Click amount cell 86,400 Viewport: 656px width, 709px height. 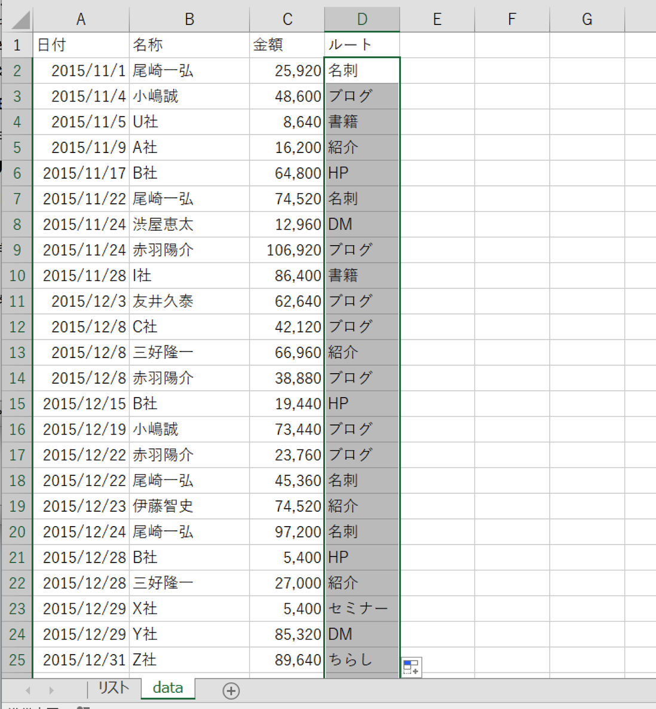click(x=287, y=276)
